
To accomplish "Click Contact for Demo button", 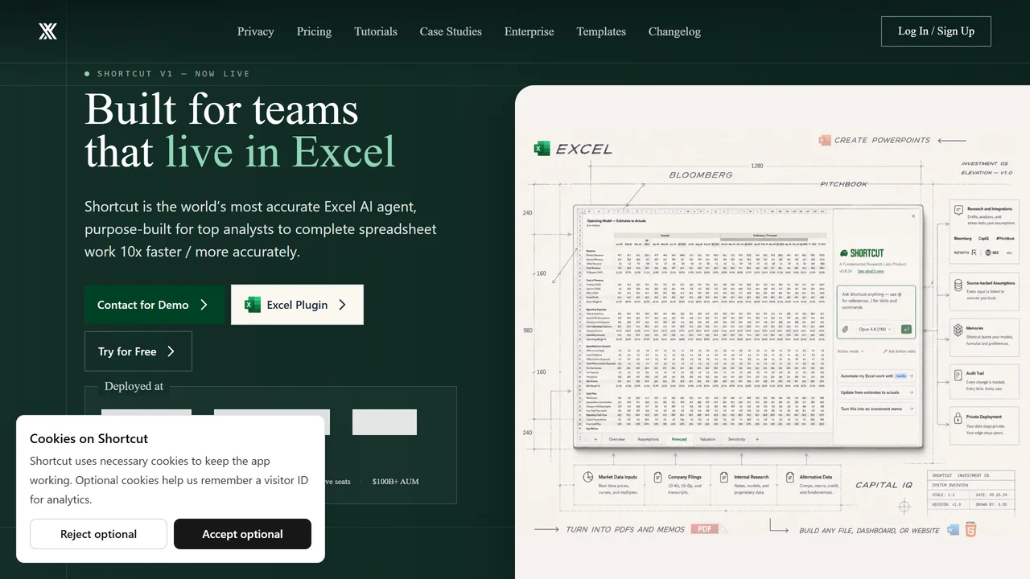I will point(154,305).
